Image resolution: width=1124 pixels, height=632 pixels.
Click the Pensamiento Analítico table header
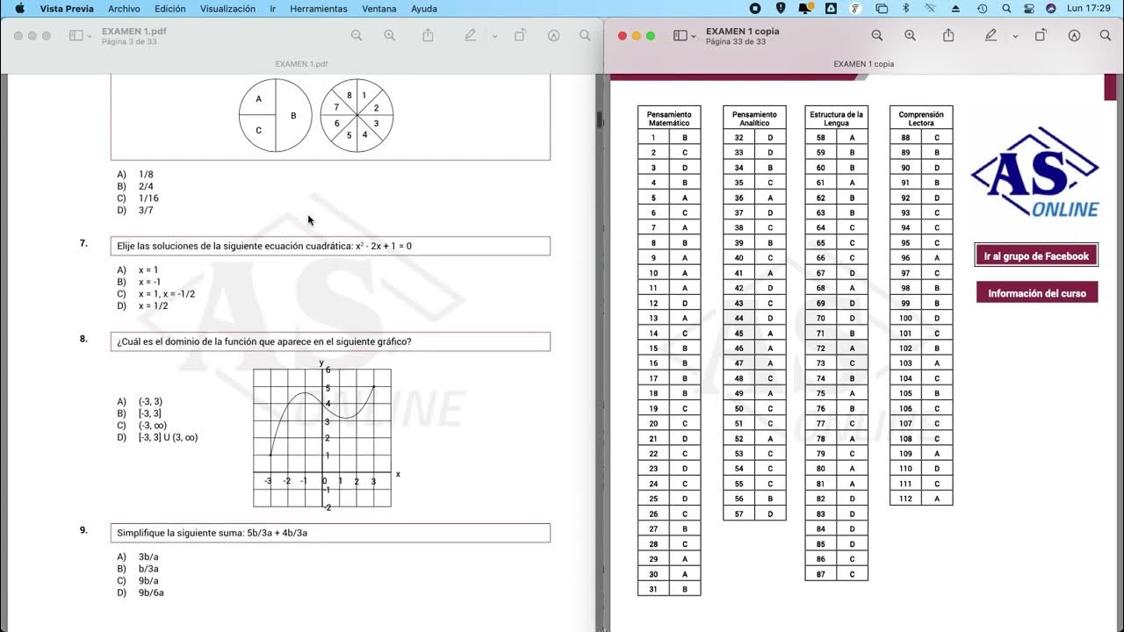(754, 118)
